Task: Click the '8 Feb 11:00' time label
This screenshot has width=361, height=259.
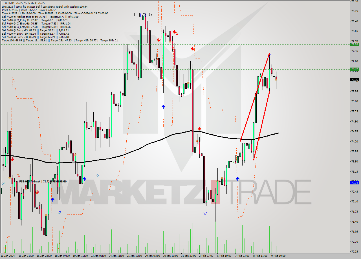Action: tap(260, 256)
